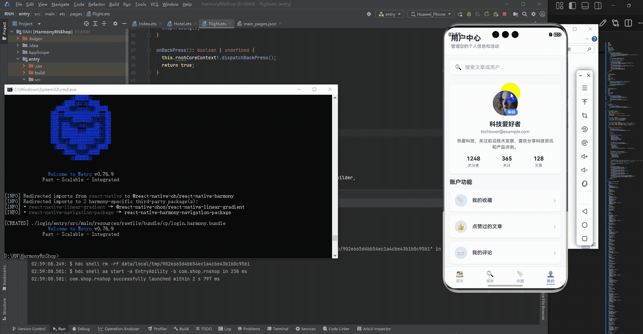Click source-control compare icon in right window

[616, 23]
